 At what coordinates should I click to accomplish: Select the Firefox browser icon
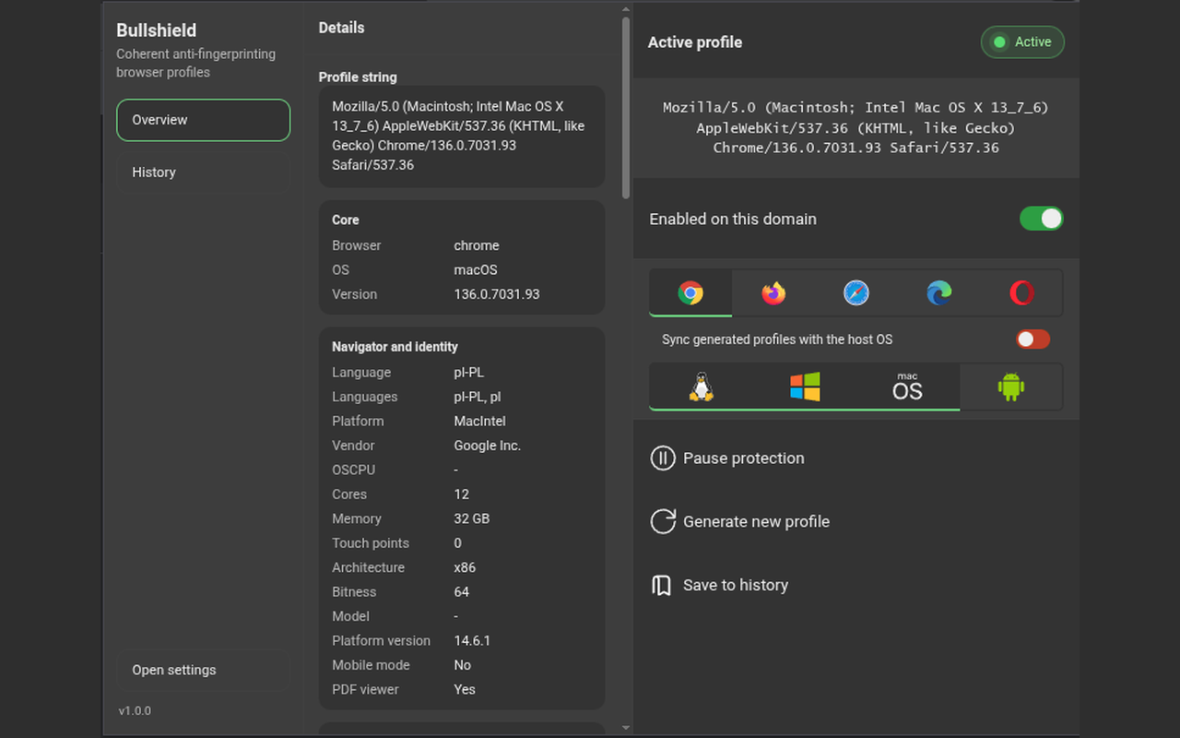tap(773, 293)
